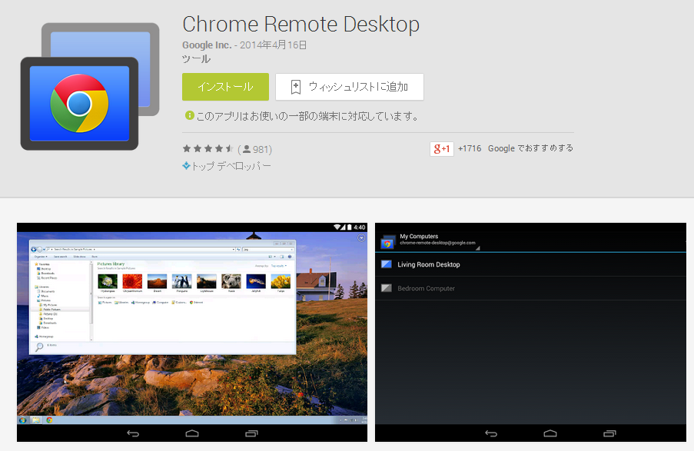This screenshot has width=694, height=451.
Task: Open the ツール category link
Action: [x=196, y=59]
